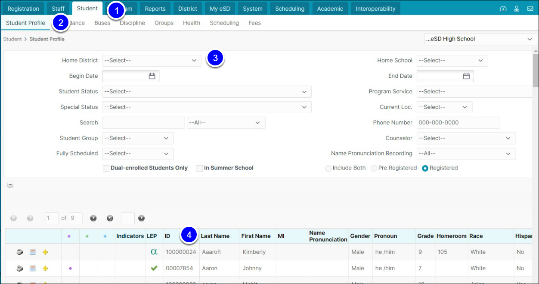Click the phone icon for Kimberly Aaaroñ
This screenshot has width=539, height=284.
(20, 252)
